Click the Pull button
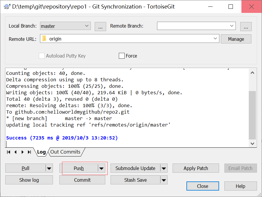Screen dimensions: 262x197 26,168
